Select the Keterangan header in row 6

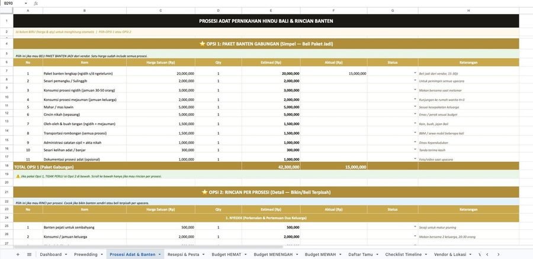coord(468,62)
